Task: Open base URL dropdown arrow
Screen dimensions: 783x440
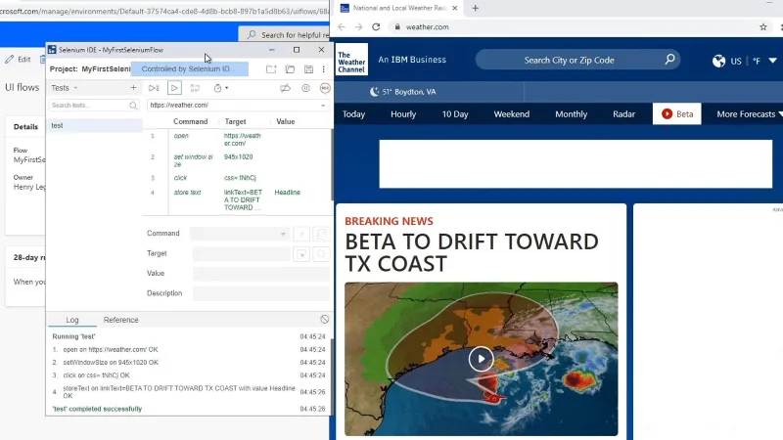Action: coord(323,106)
